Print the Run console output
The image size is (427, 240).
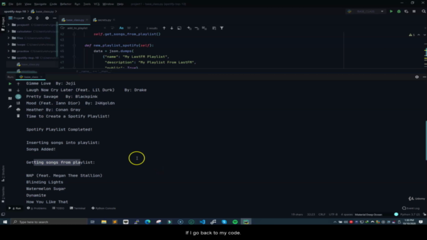(x=18, y=109)
